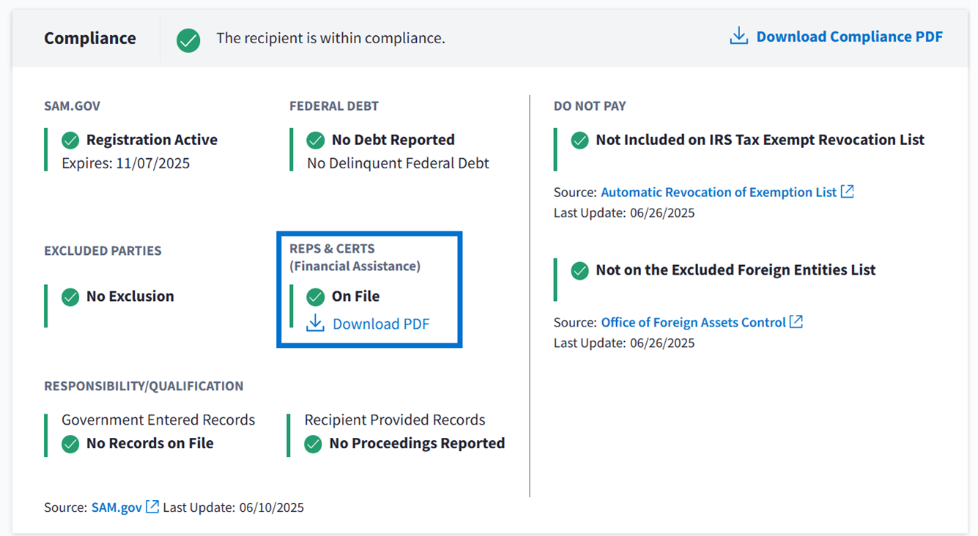
Task: Click the On File checkmark icon
Action: [x=316, y=297]
